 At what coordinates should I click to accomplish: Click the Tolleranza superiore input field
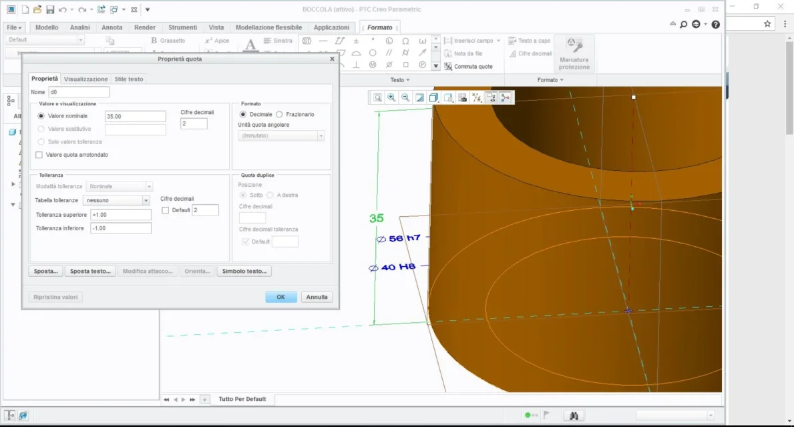pos(120,215)
